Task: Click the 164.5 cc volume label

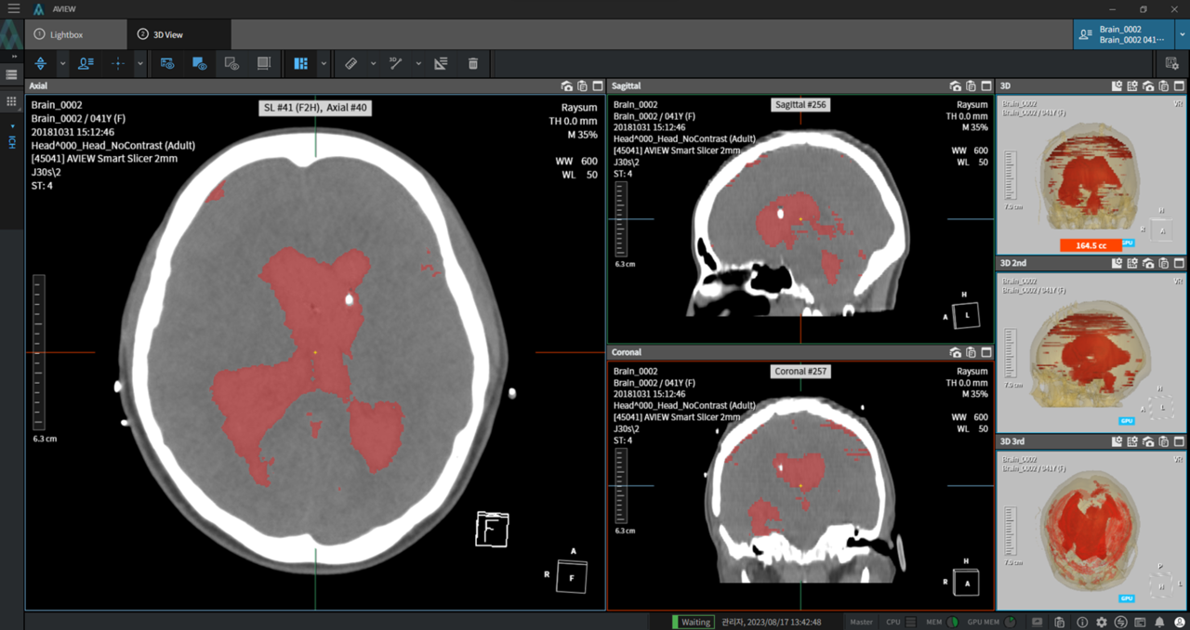Action: pos(1091,245)
